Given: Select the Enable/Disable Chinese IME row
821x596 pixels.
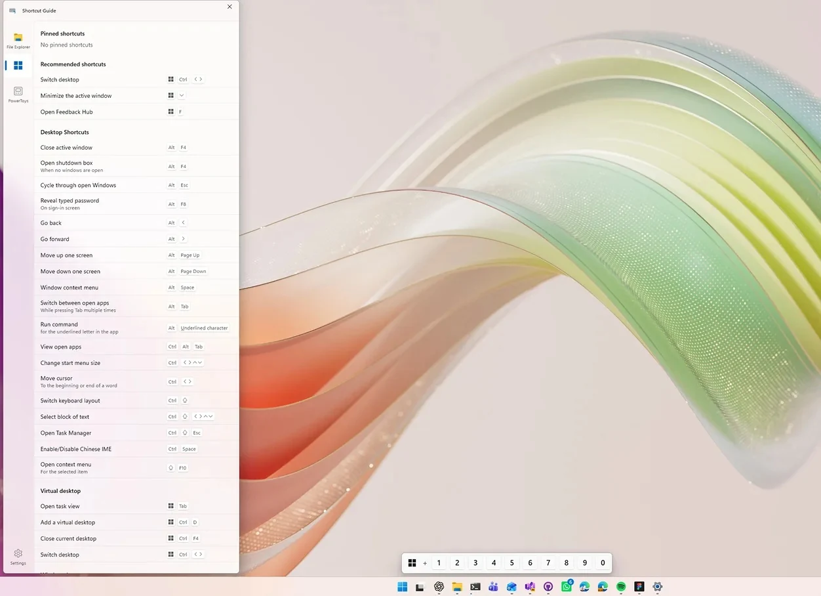Looking at the screenshot, I should (x=136, y=449).
